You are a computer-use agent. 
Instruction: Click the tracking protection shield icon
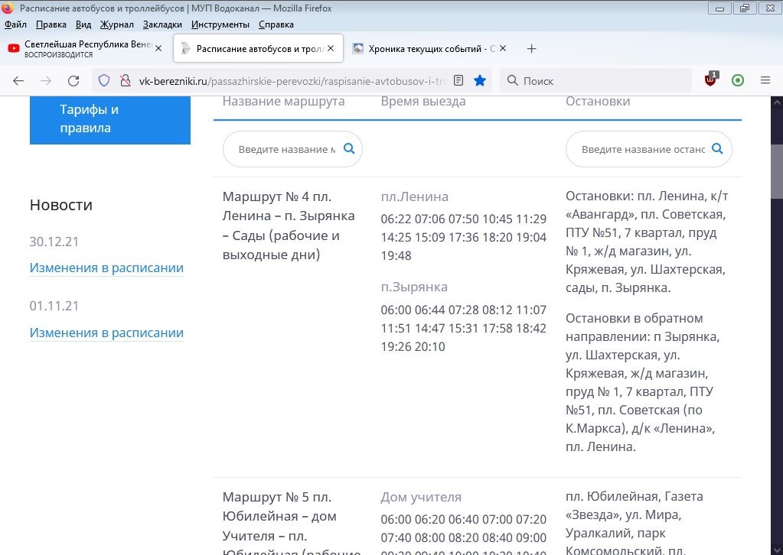(x=105, y=80)
